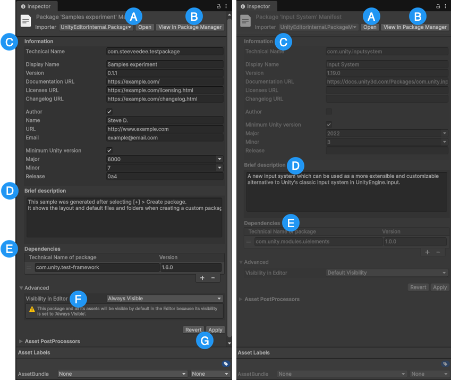The height and width of the screenshot is (380, 451).
Task: Open Always Visible visibility dropdown
Action: [x=165, y=299]
